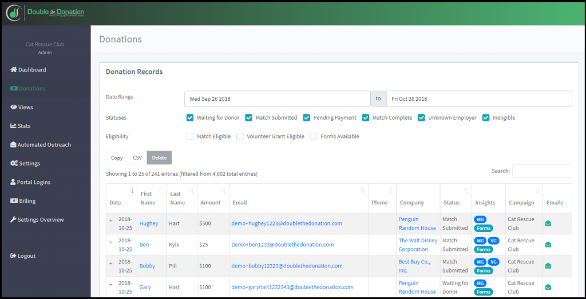Expand the Bobby Pill row details
This screenshot has width=586, height=299.
click(110, 263)
